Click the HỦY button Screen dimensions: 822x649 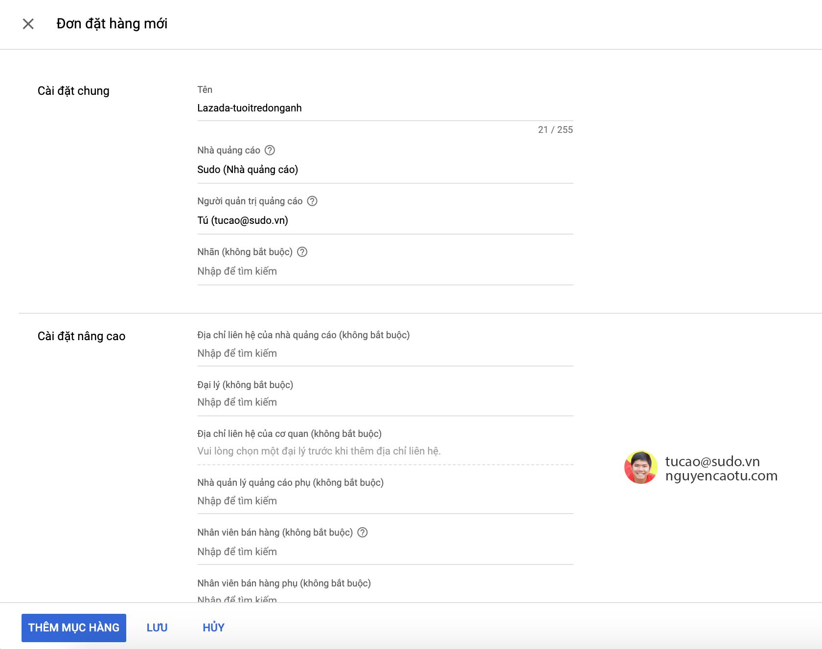coord(213,627)
